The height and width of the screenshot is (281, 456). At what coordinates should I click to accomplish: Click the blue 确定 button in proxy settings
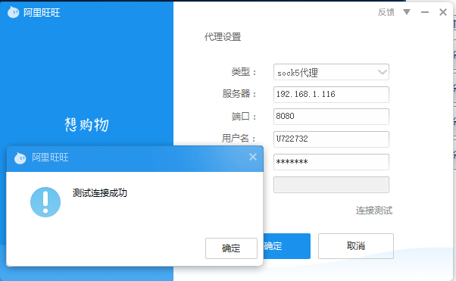coord(287,246)
